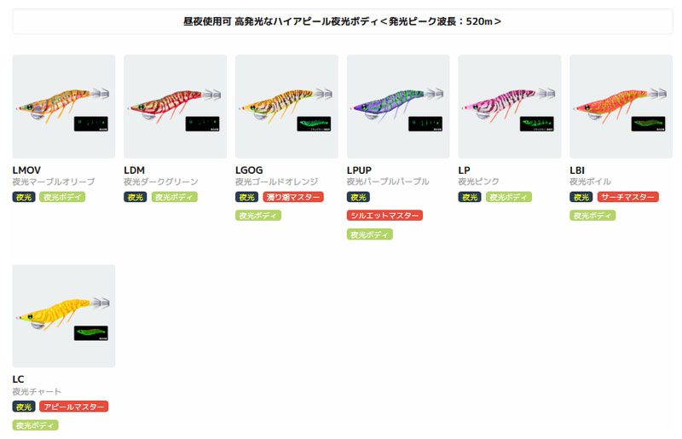Image resolution: width=682 pixels, height=439 pixels.
Task: Open the LPUP product name link
Action: (359, 170)
